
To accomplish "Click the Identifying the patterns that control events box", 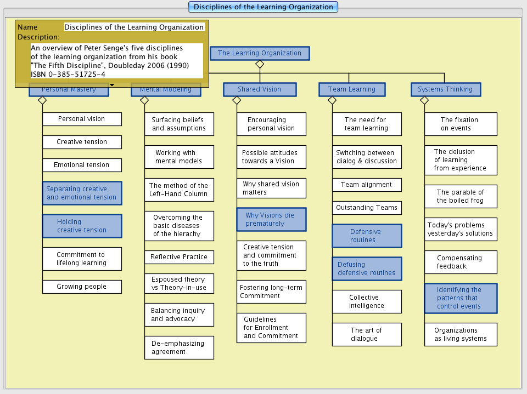I will click(461, 298).
